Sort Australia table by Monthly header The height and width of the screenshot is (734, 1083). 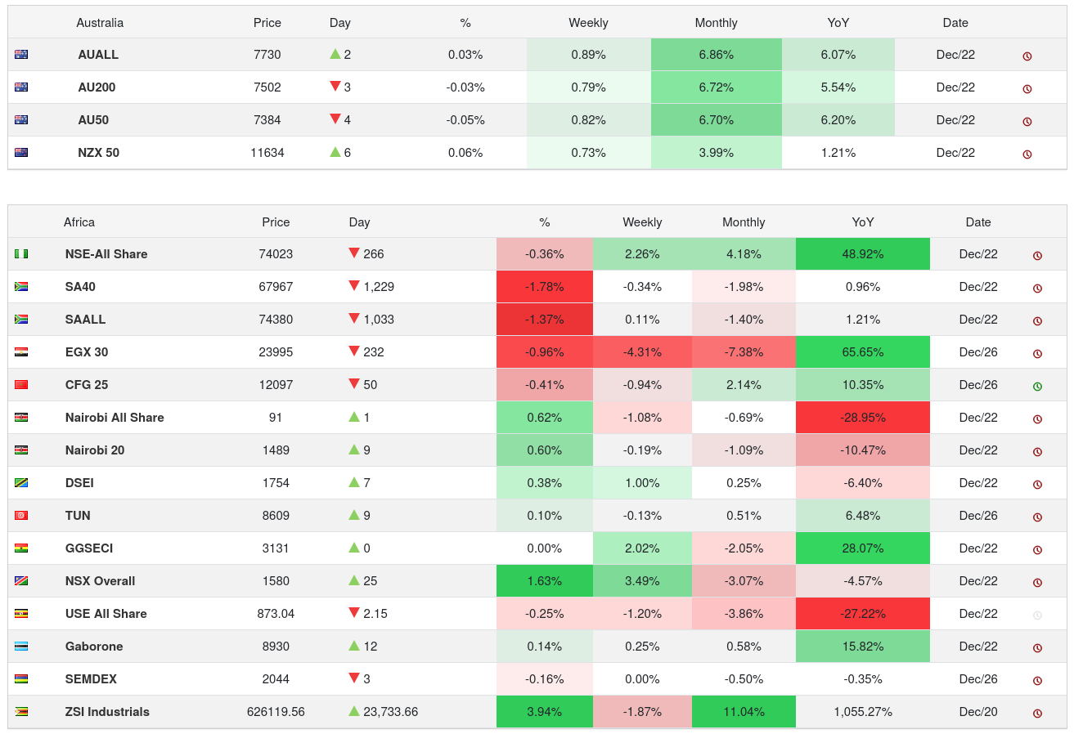[716, 23]
